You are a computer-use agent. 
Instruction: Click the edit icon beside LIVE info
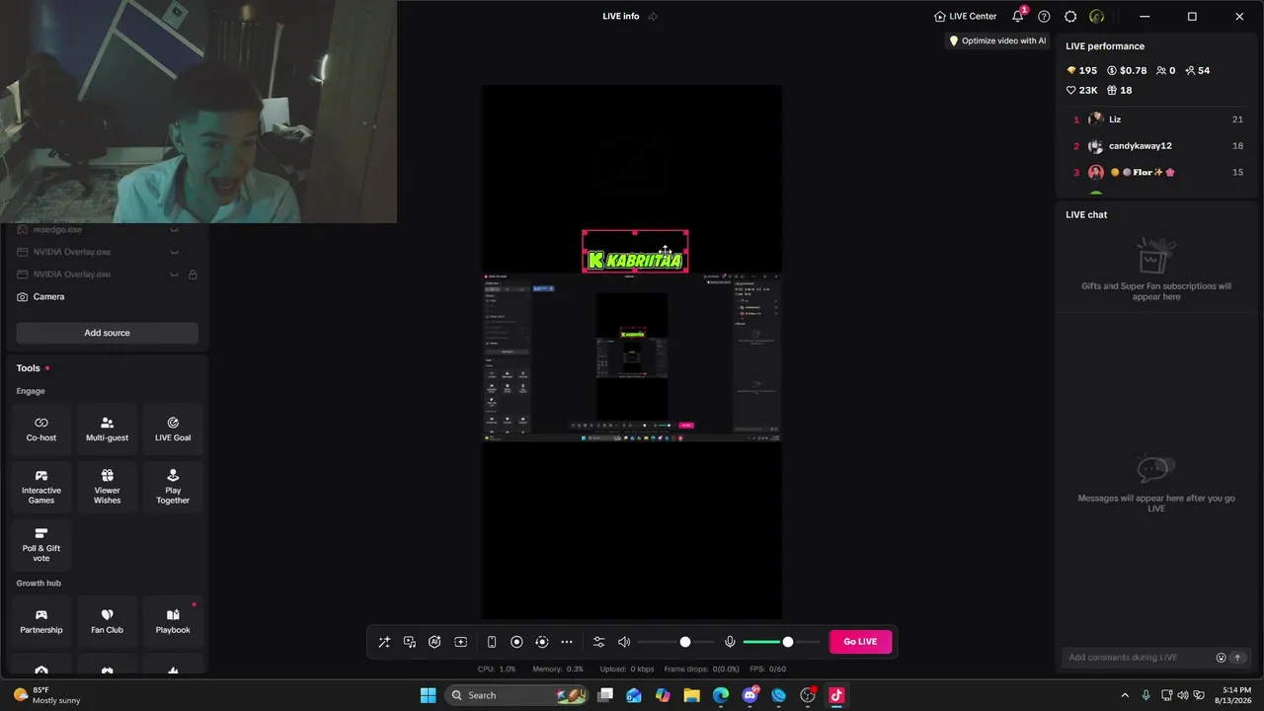tap(653, 17)
